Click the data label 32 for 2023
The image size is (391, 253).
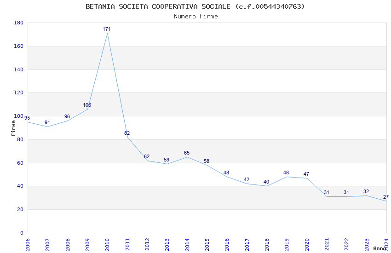(366, 191)
